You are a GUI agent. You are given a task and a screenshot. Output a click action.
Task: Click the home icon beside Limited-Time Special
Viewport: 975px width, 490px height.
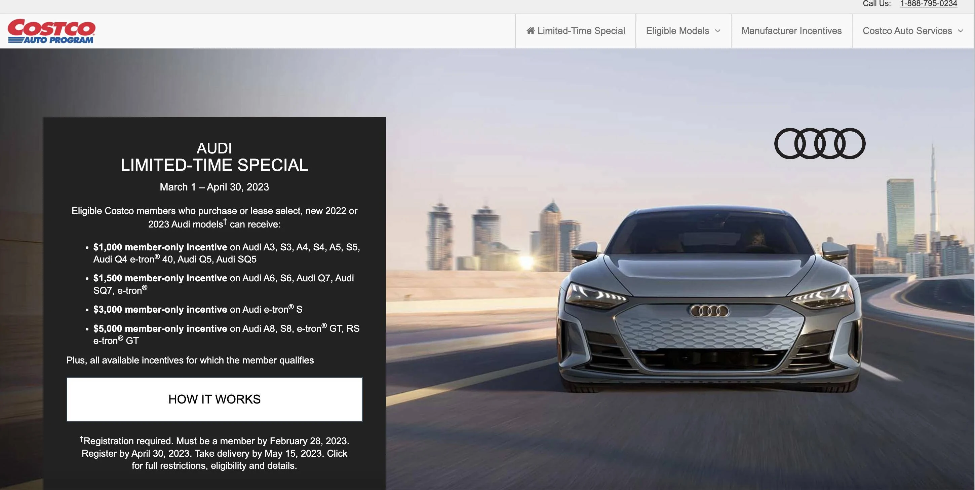[531, 31]
